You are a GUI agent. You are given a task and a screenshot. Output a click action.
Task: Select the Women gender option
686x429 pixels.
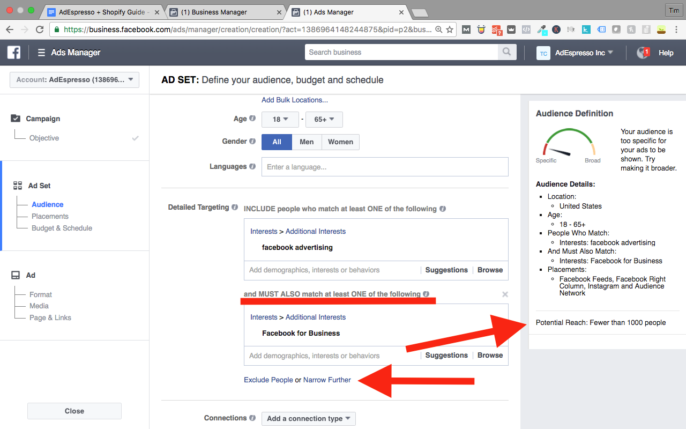[340, 142]
